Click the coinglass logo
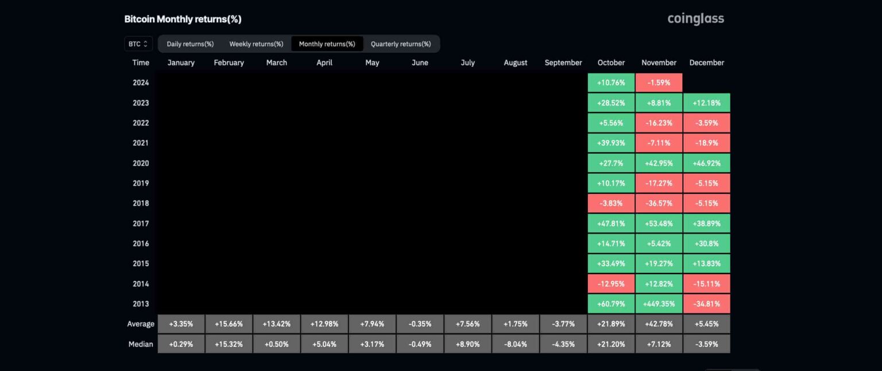The width and height of the screenshot is (882, 371). click(695, 18)
